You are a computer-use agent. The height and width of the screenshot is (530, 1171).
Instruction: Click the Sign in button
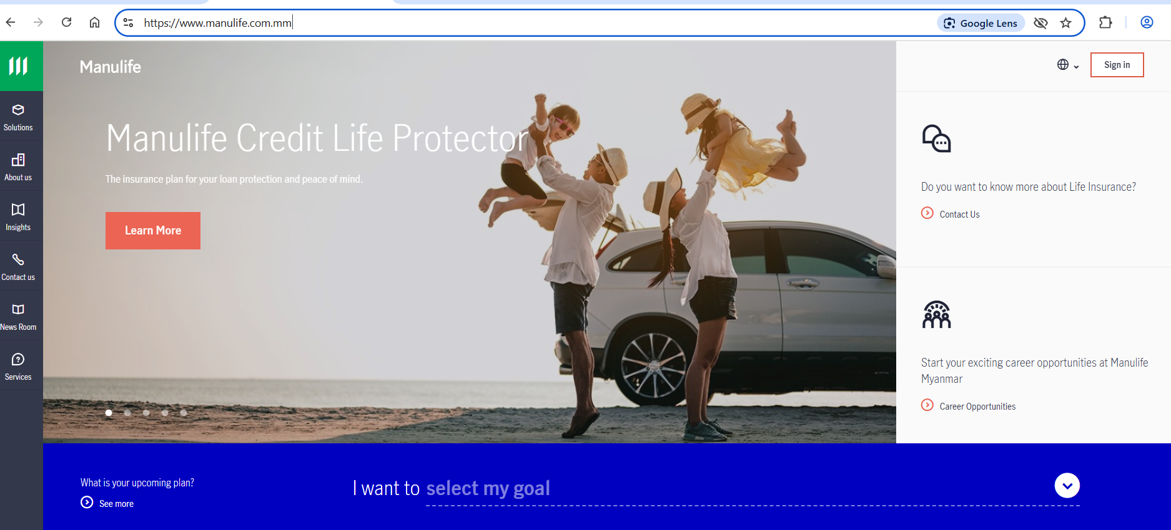pyautogui.click(x=1117, y=65)
